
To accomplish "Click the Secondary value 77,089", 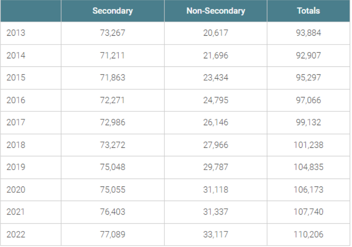I will [x=112, y=234].
